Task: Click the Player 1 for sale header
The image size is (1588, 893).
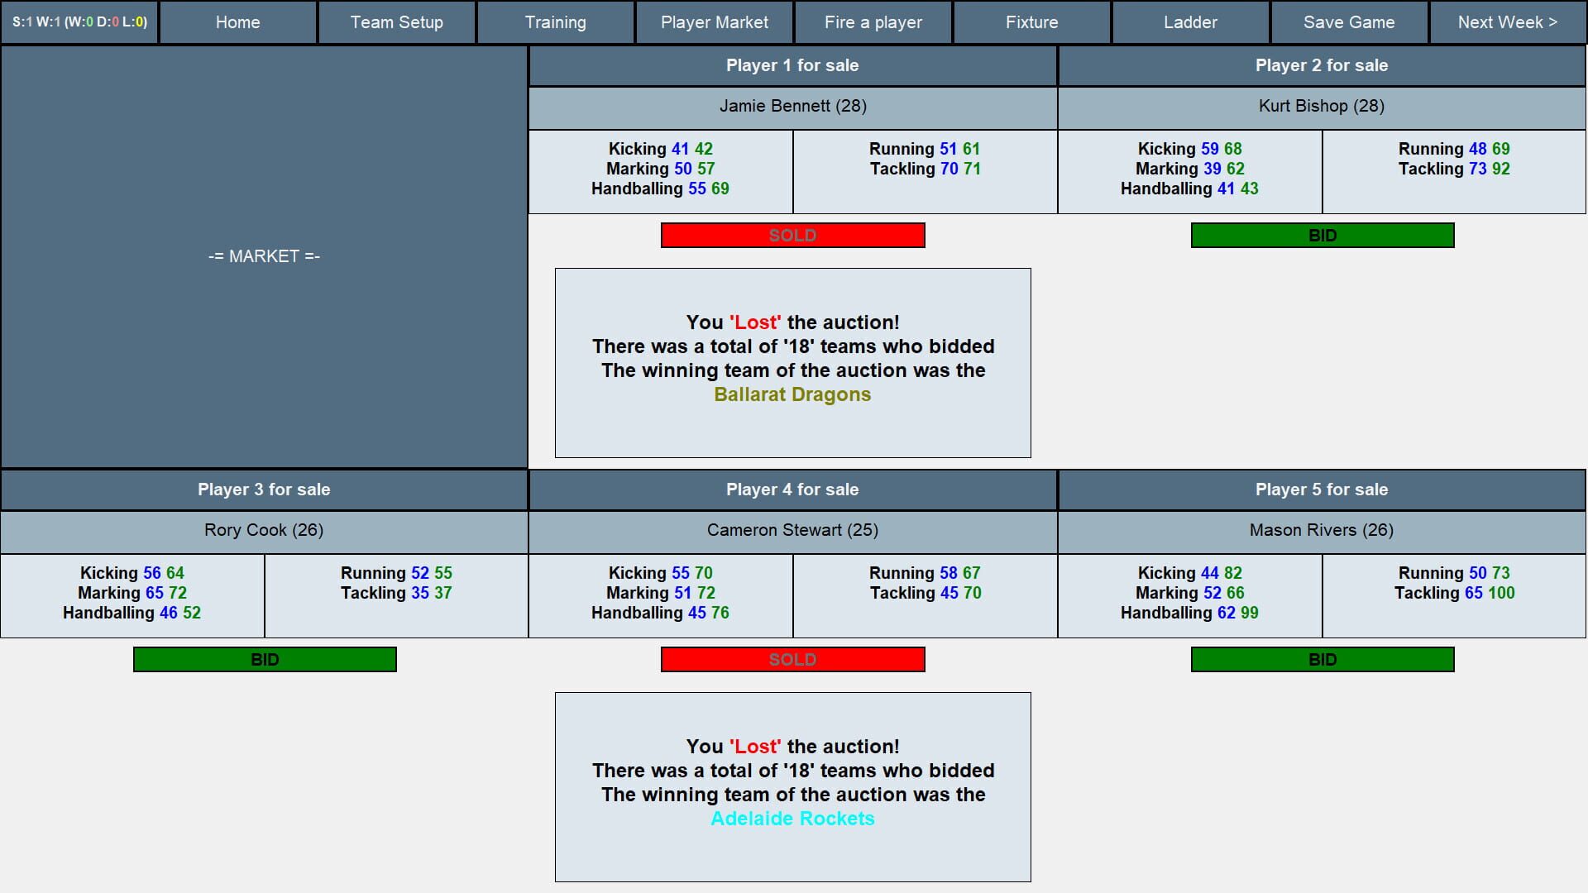Action: tap(792, 65)
